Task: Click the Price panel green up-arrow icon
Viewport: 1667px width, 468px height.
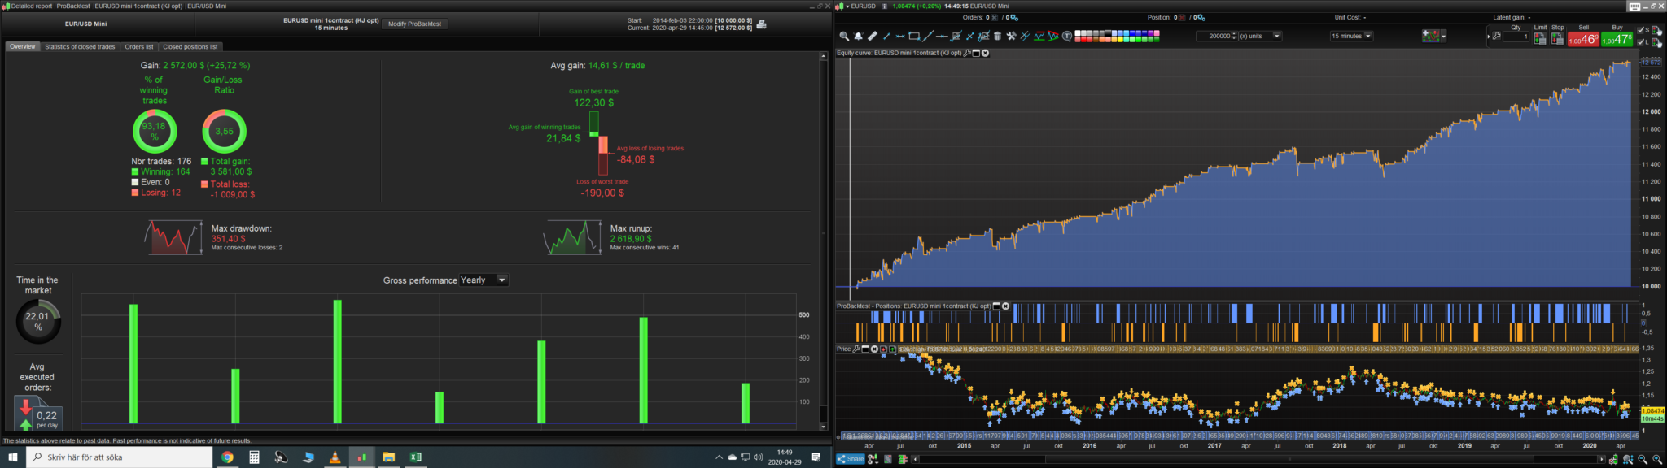Action: click(893, 349)
